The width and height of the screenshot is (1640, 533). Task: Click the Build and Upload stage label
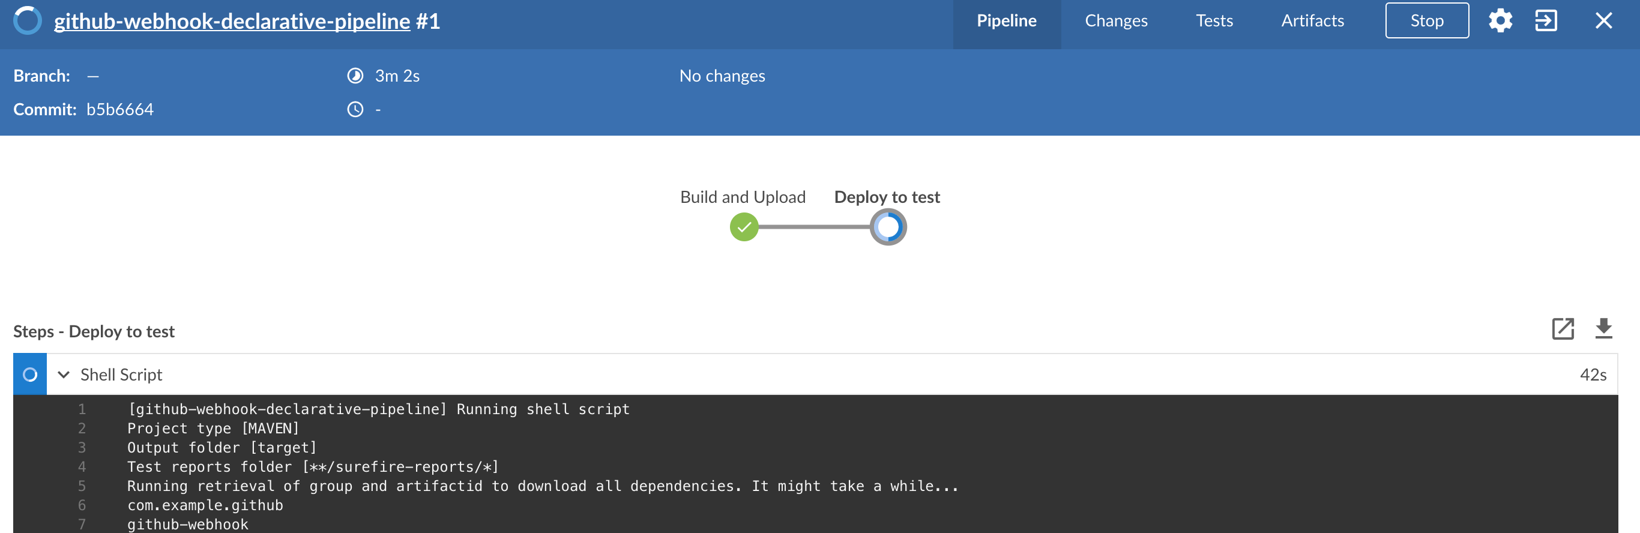(x=743, y=197)
